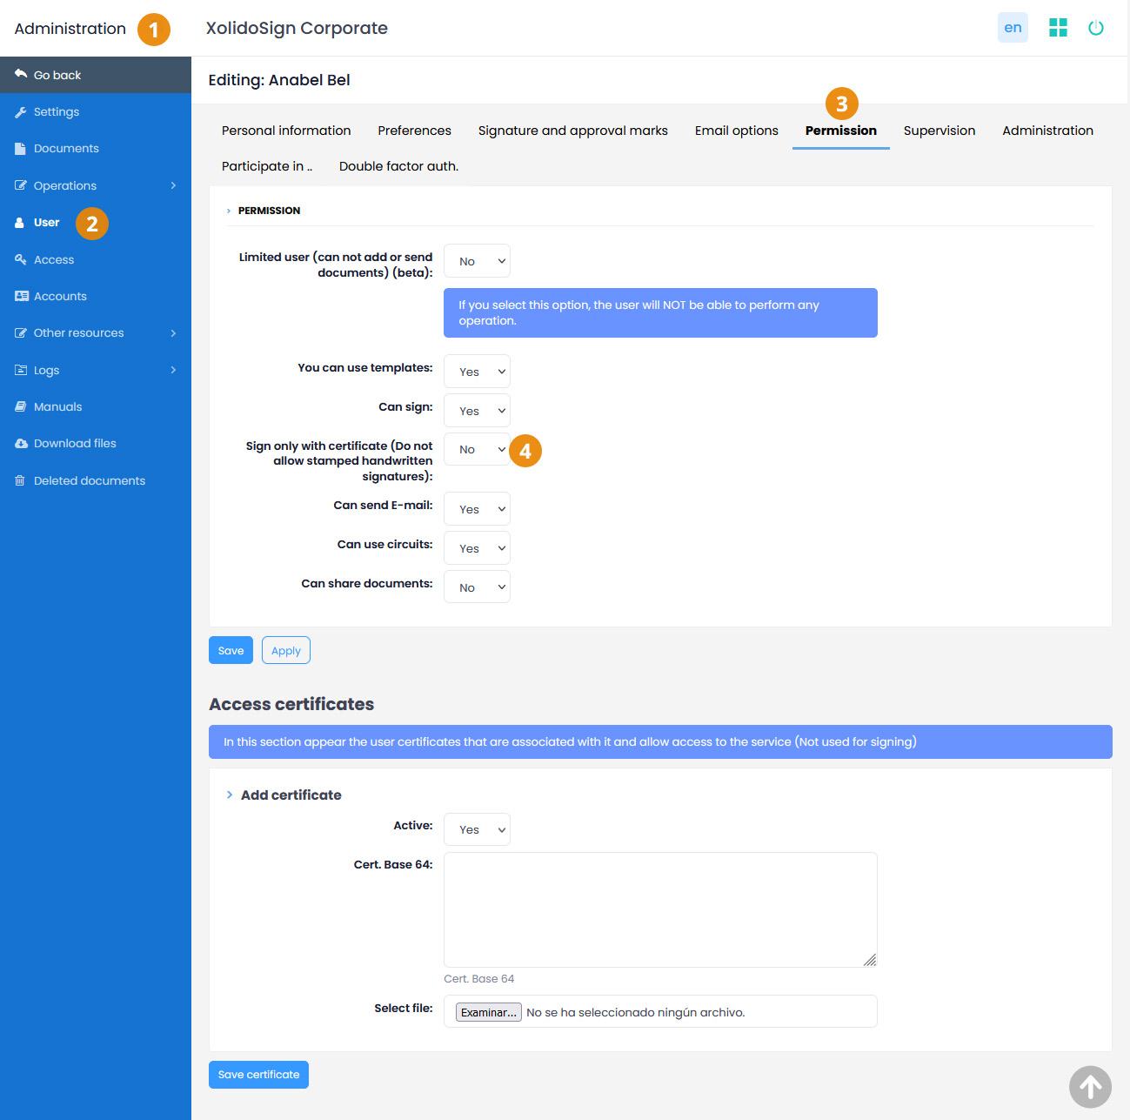Open the Can send E-mail dropdown
The image size is (1130, 1120).
point(477,509)
